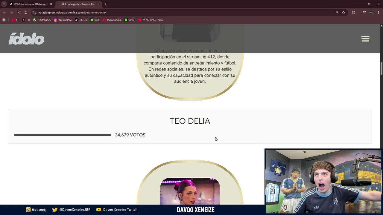The height and width of the screenshot is (215, 383).
Task: Open the KICK bookmark
Action: point(95,20)
